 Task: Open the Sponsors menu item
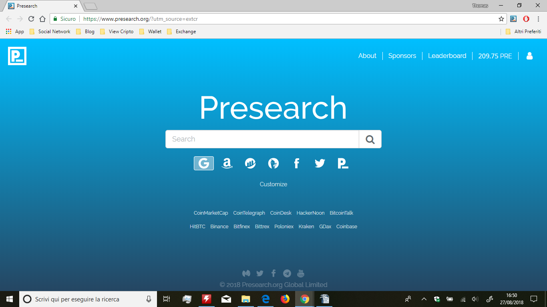(x=402, y=56)
